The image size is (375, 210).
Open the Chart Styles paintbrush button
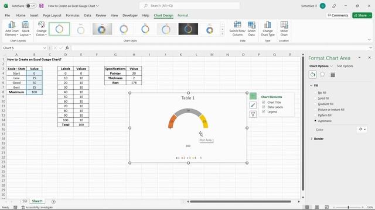tap(253, 105)
